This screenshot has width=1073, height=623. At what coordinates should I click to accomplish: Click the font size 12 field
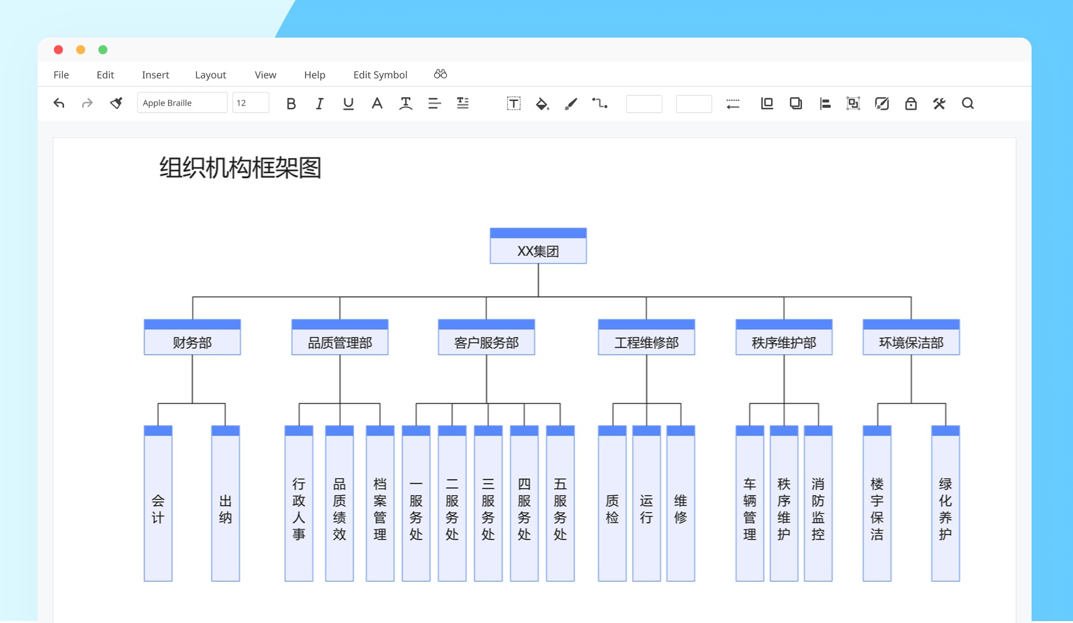click(251, 103)
